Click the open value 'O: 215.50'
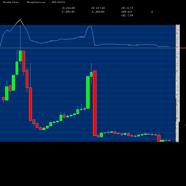 pyautogui.click(x=68, y=8)
